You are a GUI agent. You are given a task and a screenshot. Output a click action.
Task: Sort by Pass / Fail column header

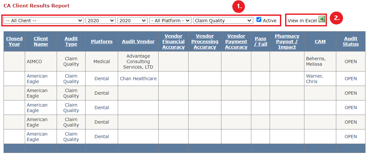pyautogui.click(x=261, y=42)
